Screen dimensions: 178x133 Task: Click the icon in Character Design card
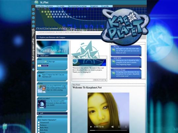tap(113, 73)
